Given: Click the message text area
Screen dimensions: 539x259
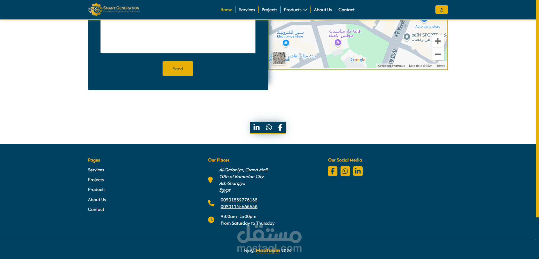Looking at the screenshot, I should click(178, 36).
